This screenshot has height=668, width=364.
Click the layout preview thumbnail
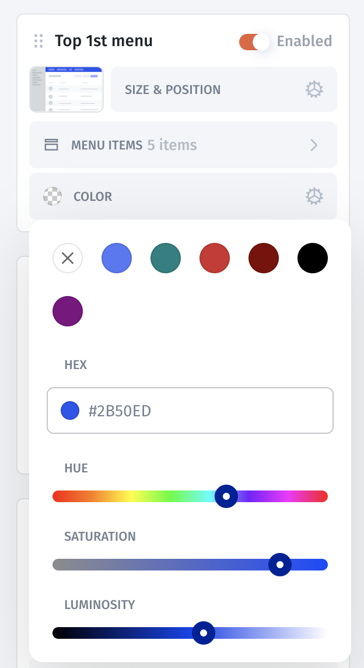click(x=66, y=89)
